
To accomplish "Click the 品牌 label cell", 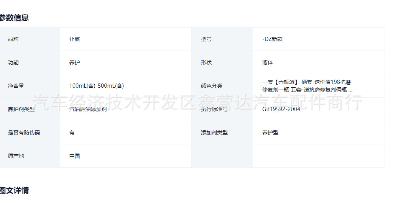I will tap(30, 39).
